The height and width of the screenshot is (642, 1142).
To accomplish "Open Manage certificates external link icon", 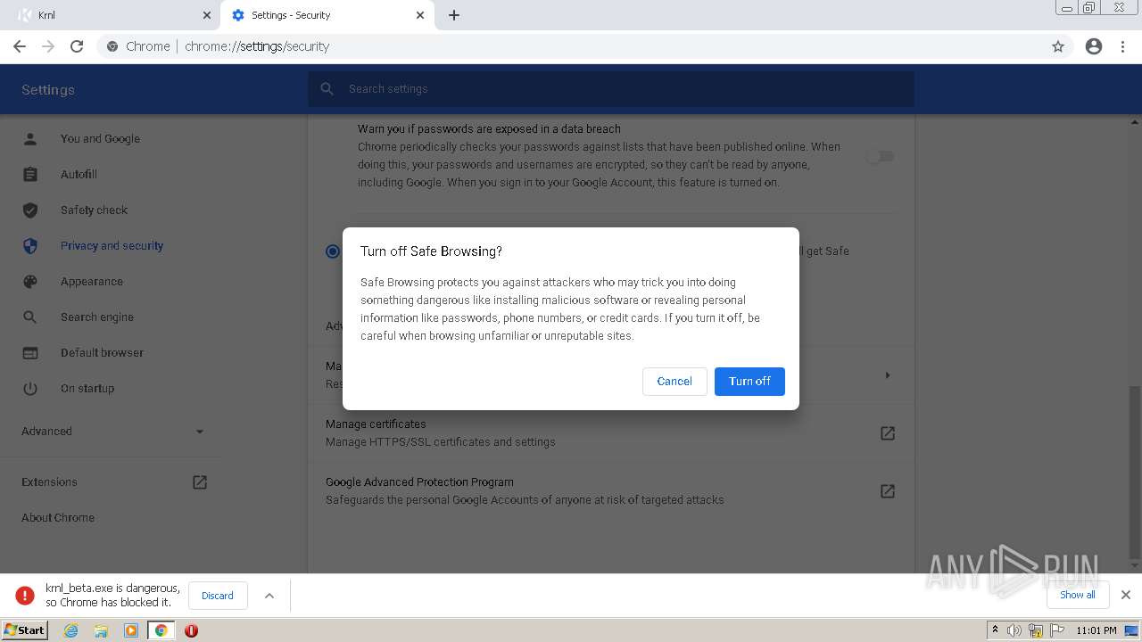I will coord(888,433).
